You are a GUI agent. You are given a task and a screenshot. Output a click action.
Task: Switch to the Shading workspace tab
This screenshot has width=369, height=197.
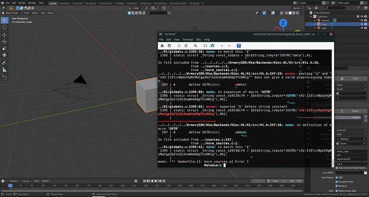coord(120,4)
